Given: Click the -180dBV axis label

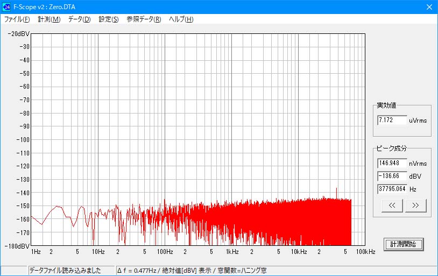Looking at the screenshot, I should click(17, 246).
